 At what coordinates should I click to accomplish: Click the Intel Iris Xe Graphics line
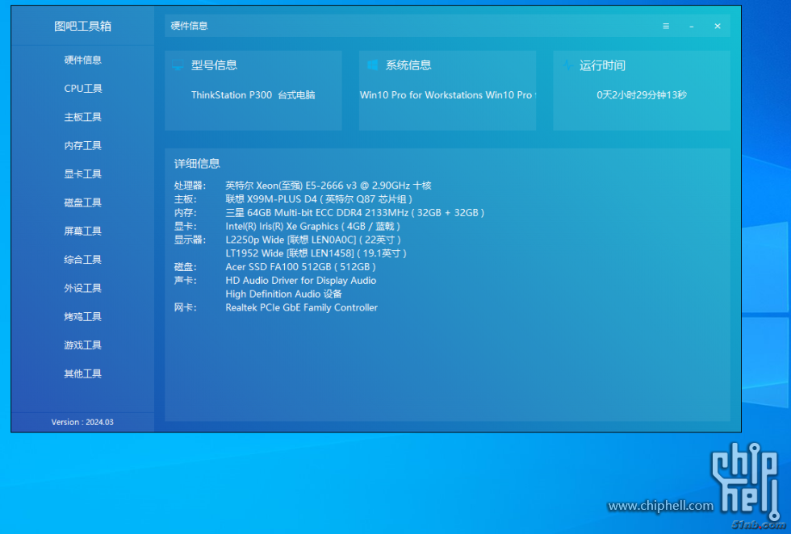[x=313, y=227]
